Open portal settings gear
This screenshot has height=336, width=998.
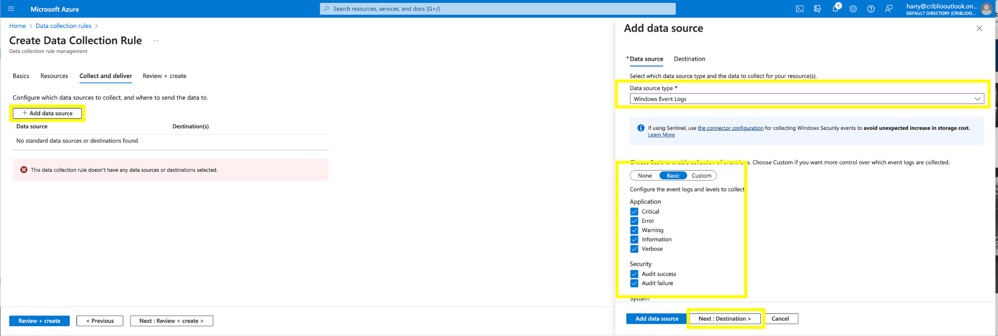(x=853, y=9)
